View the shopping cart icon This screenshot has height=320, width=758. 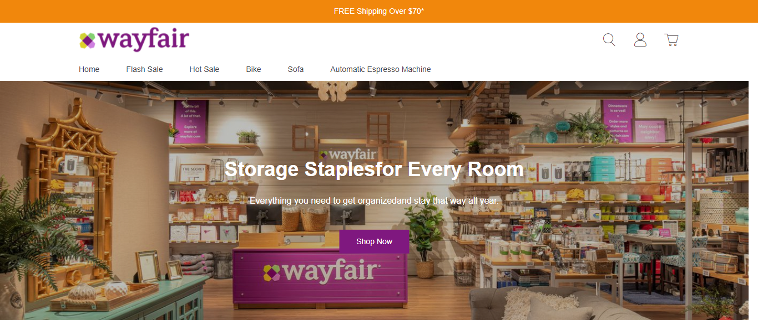pyautogui.click(x=671, y=40)
